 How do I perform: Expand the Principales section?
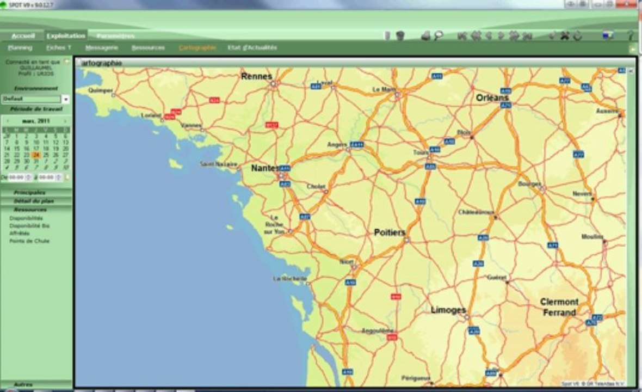click(36, 193)
